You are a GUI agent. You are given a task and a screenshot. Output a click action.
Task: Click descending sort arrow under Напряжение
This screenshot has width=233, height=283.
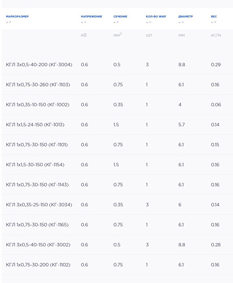(x=85, y=22)
